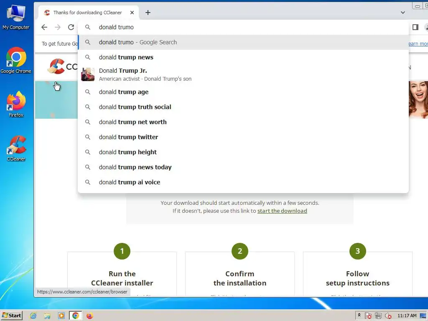Launch Google Chrome desktop shortcut

click(16, 60)
